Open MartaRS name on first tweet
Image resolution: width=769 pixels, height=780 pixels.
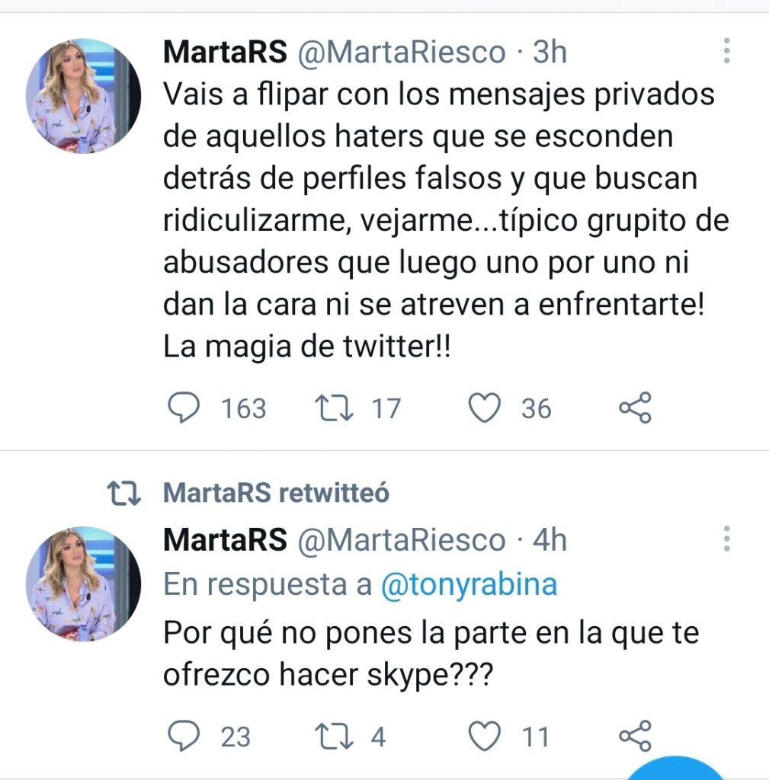point(225,52)
